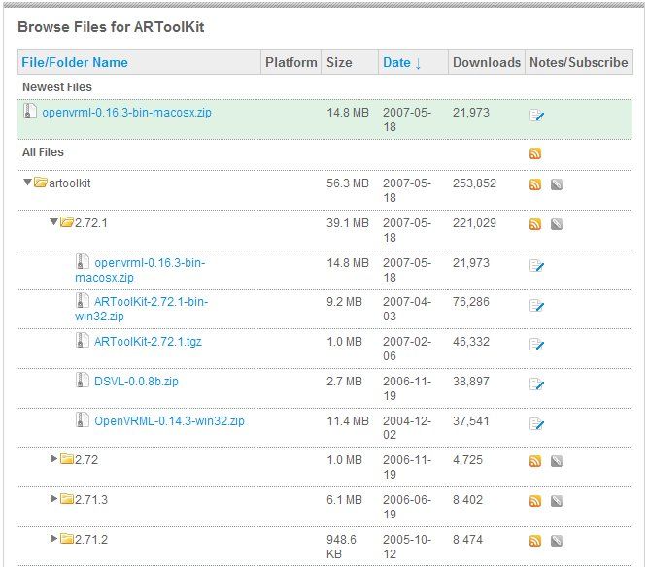Expand the 2.71.2 folder
This screenshot has height=567, width=649.
53,539
